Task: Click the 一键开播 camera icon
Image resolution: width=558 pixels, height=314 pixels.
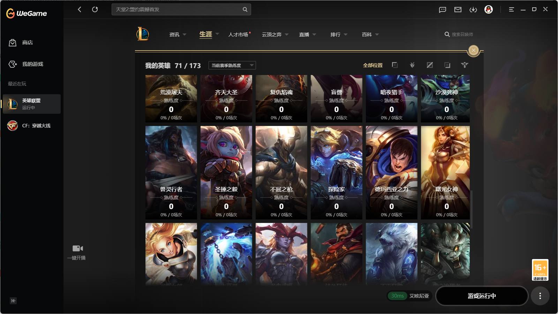Action: pyautogui.click(x=77, y=248)
